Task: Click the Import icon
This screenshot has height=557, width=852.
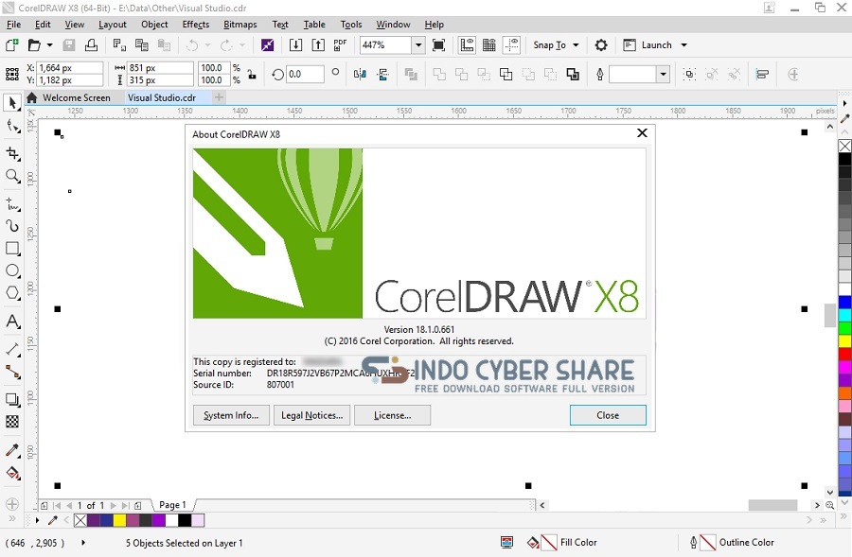Action: pos(295,45)
